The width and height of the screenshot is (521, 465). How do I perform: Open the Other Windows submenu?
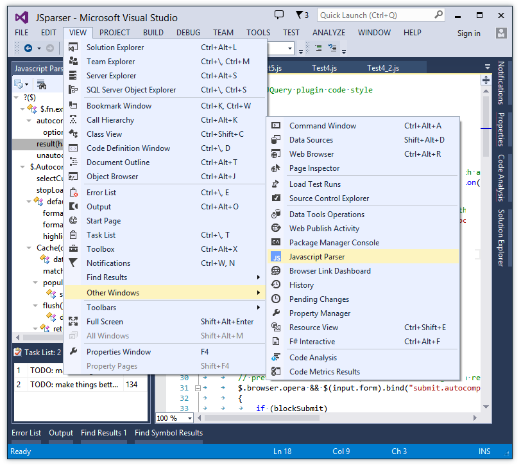pyautogui.click(x=165, y=293)
